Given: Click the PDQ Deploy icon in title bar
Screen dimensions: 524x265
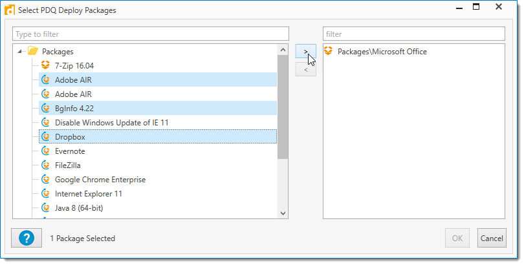Looking at the screenshot, I should click(10, 10).
